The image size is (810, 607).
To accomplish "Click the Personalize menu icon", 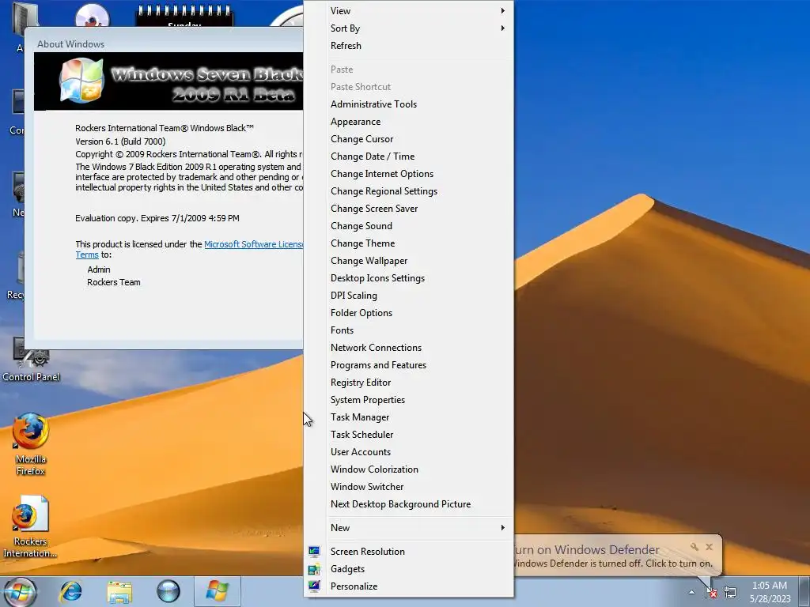I will (x=314, y=586).
